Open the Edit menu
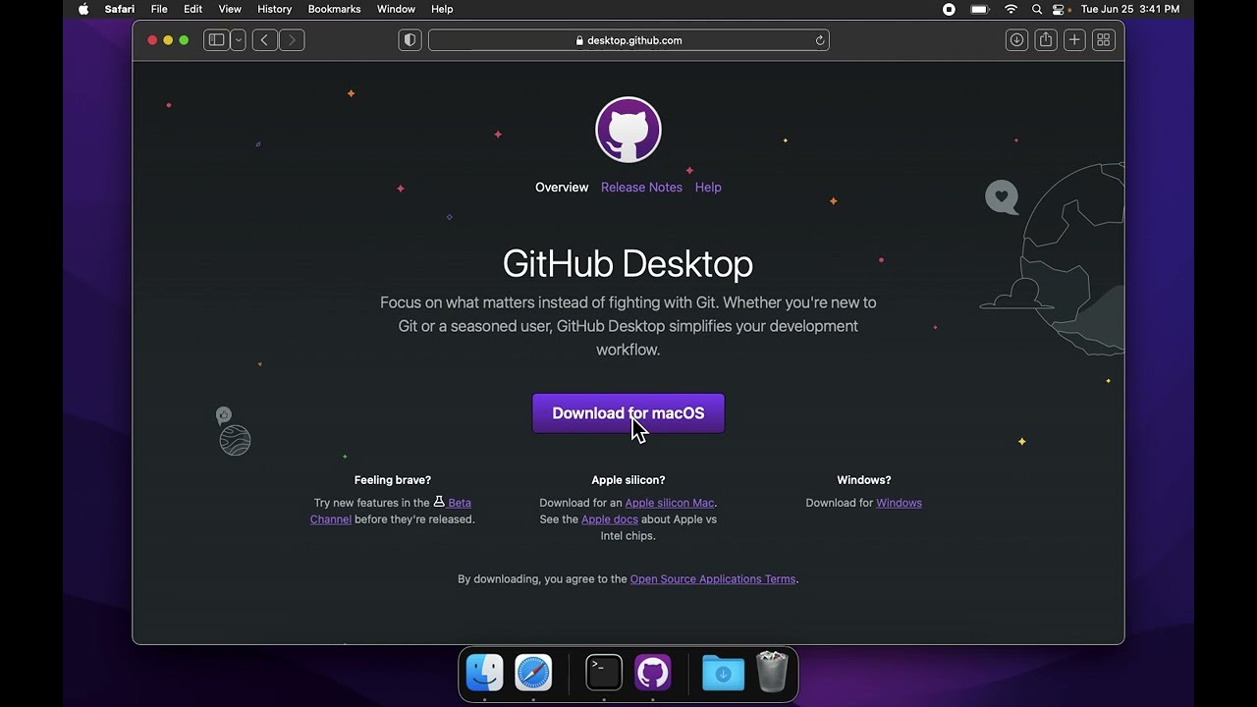This screenshot has width=1257, height=707. tap(193, 9)
